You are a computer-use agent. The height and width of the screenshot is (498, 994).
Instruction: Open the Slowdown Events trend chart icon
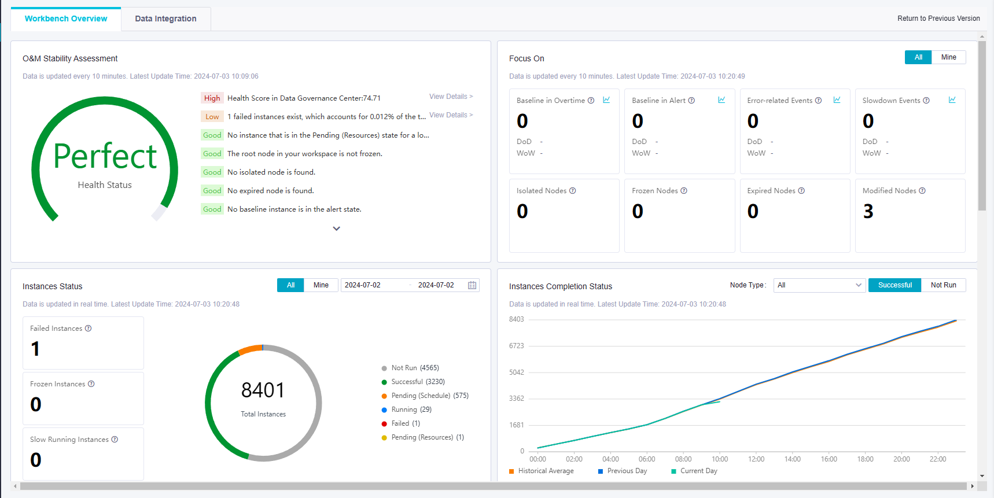[952, 100]
